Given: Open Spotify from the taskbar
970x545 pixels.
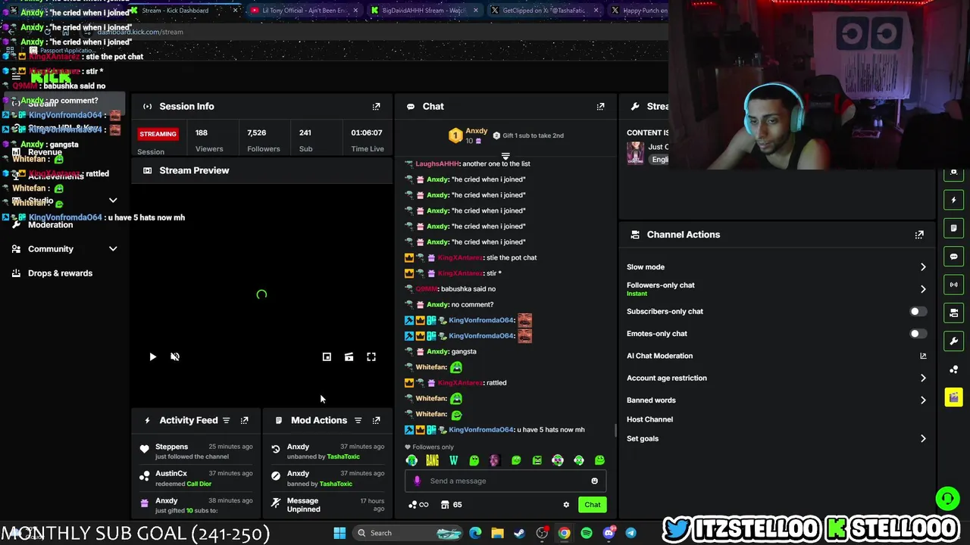Looking at the screenshot, I should tap(587, 533).
